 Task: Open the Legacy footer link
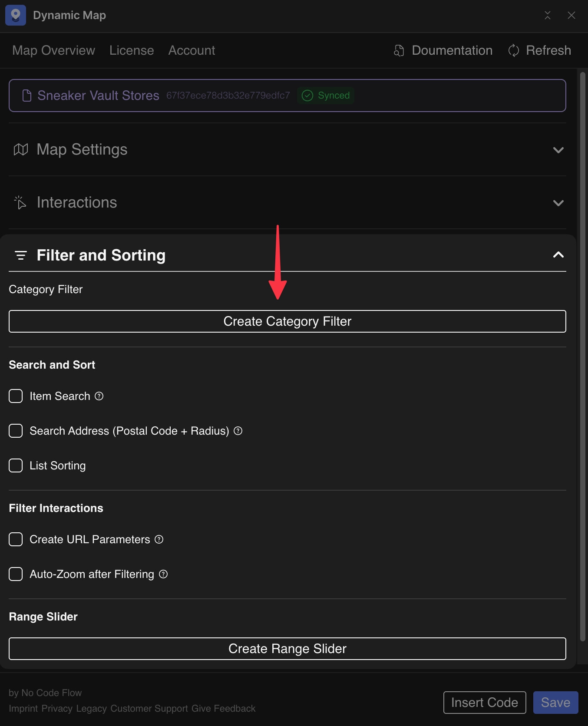click(91, 709)
